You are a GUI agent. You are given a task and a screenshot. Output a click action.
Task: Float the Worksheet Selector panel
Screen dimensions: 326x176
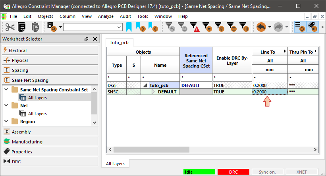[87, 39]
